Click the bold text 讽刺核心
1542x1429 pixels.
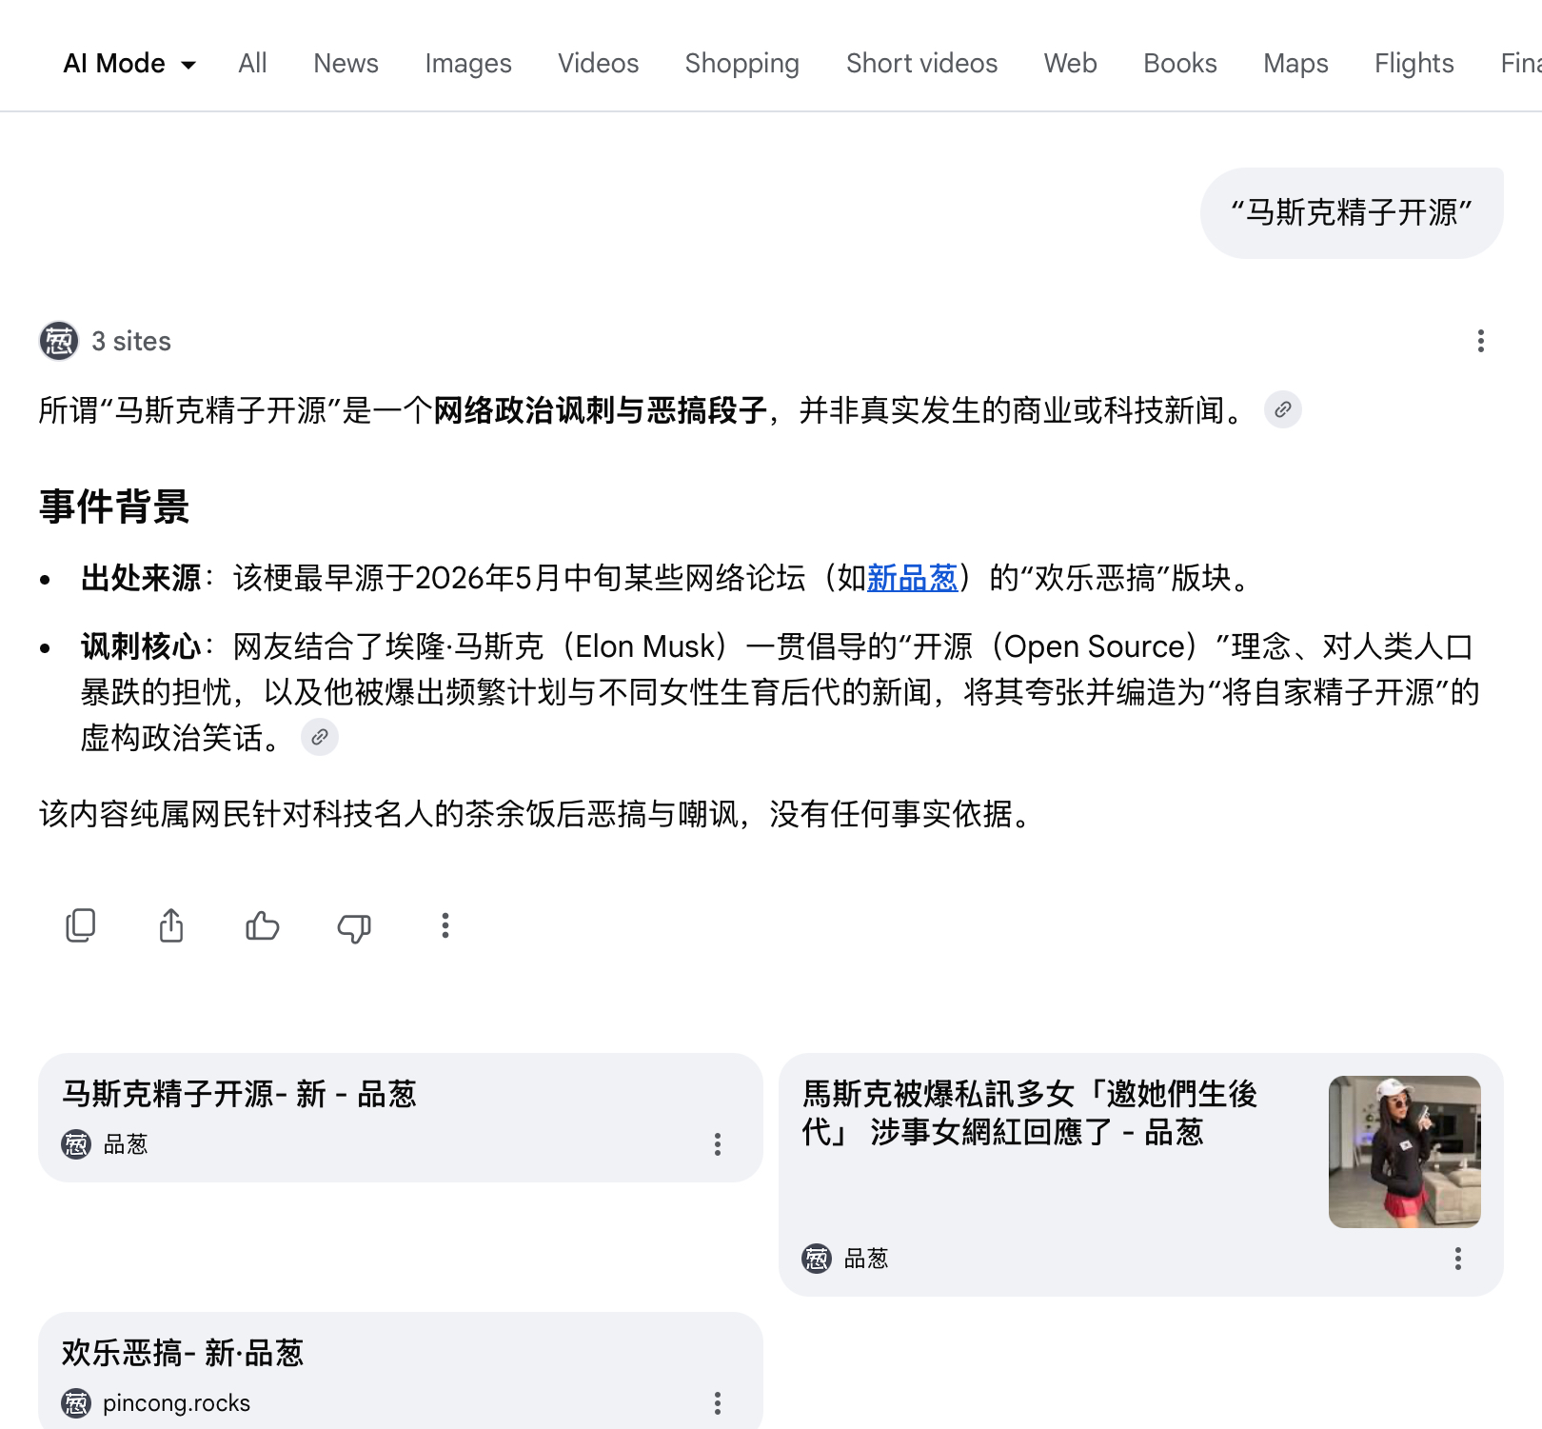point(141,646)
